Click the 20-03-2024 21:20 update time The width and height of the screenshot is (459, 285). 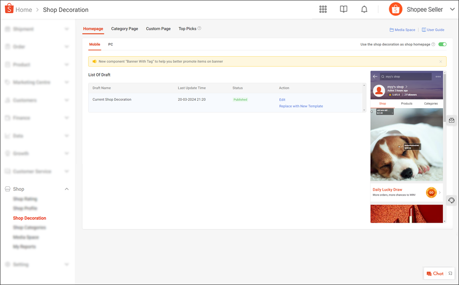coord(192,100)
